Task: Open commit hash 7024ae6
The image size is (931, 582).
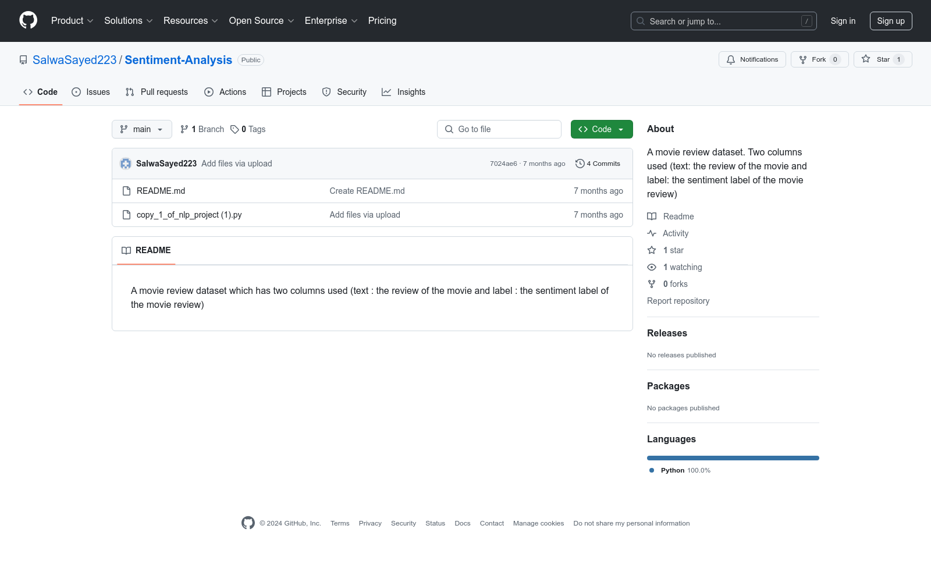Action: (x=503, y=164)
